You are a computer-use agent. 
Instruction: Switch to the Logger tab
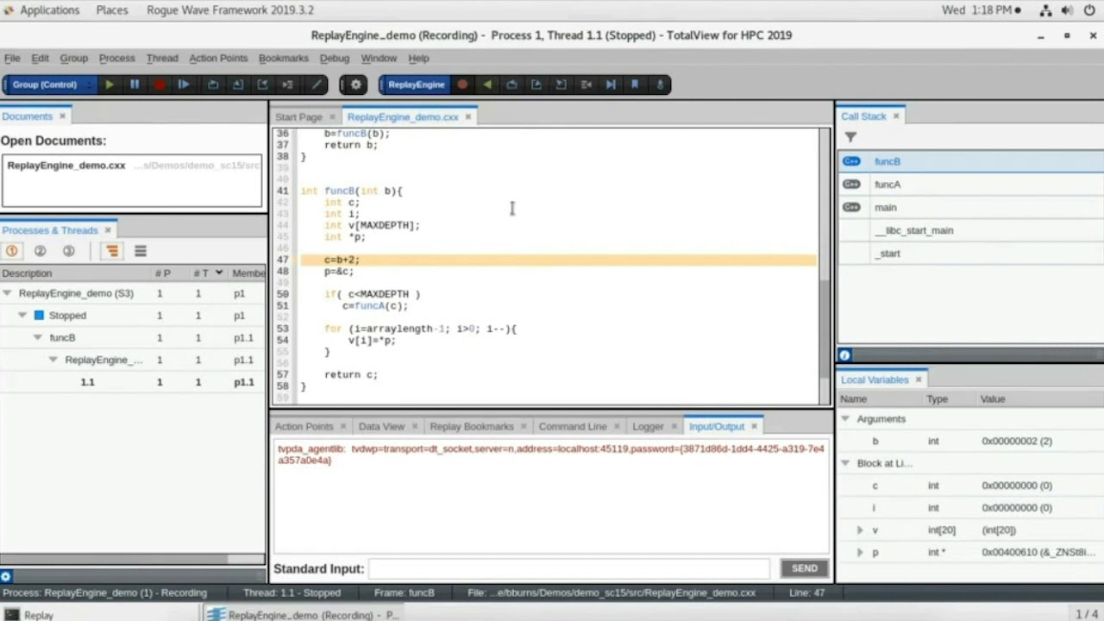tap(648, 426)
